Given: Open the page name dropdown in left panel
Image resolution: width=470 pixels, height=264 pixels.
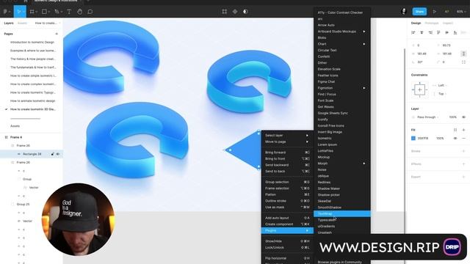Looking at the screenshot, I should point(47,23).
